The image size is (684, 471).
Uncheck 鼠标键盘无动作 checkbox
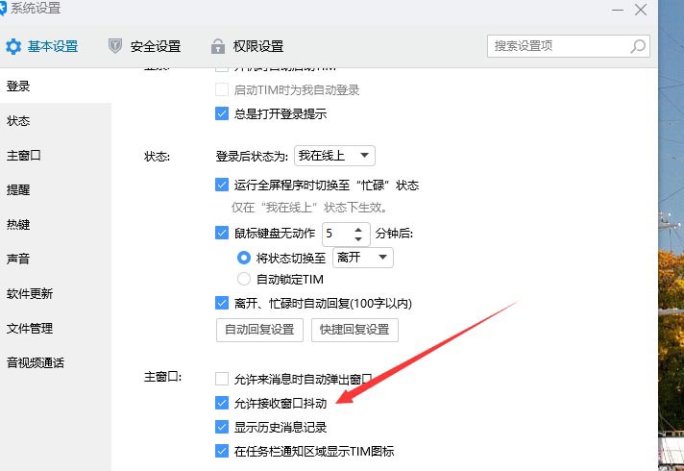222,233
